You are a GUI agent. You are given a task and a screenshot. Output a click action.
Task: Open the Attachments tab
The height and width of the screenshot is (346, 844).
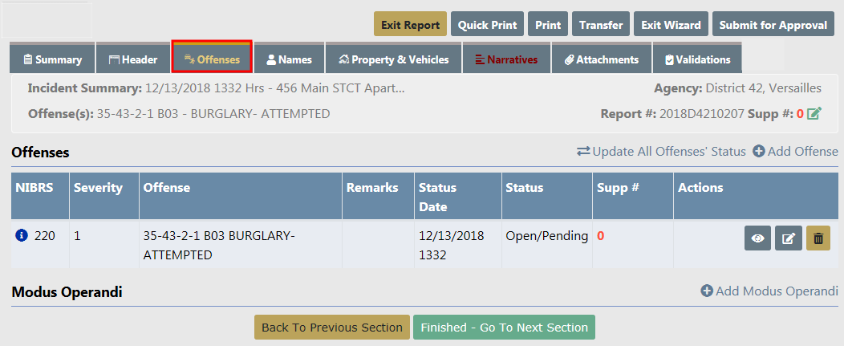601,59
